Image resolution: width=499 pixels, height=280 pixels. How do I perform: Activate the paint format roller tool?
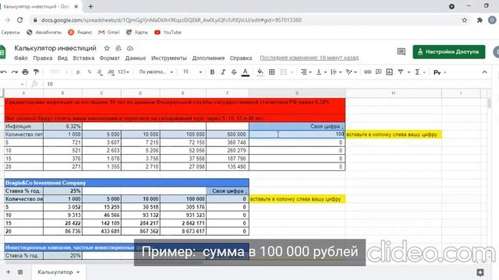tap(37, 72)
